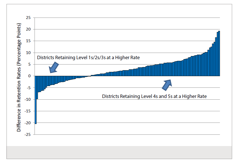The width and height of the screenshot is (244, 165).
Task: Click the y-axis label -15
Action: [x=27, y=111]
